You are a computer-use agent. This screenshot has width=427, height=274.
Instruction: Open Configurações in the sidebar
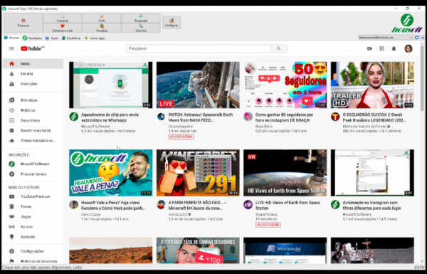tap(33, 251)
